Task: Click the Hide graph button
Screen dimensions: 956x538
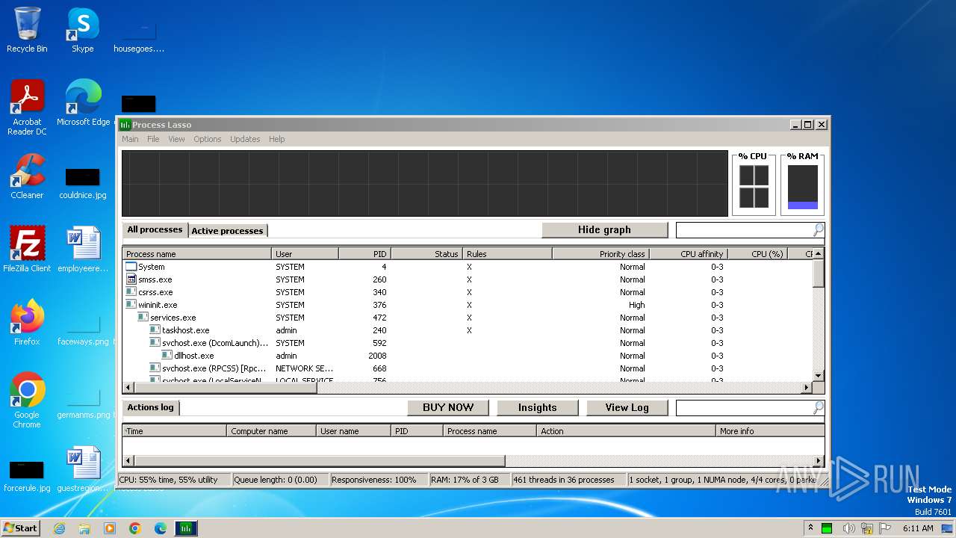Action: (x=604, y=230)
